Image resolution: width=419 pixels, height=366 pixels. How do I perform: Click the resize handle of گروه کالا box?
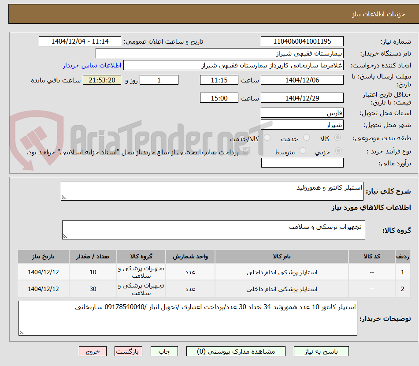click(65, 236)
